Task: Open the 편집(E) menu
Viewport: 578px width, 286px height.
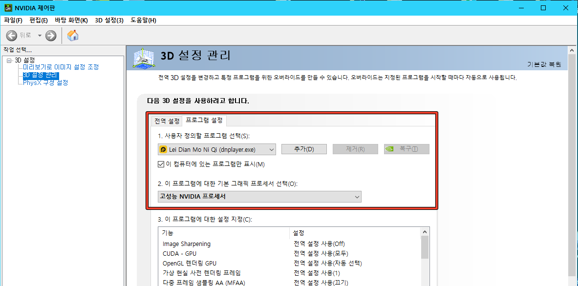Action: [39, 20]
